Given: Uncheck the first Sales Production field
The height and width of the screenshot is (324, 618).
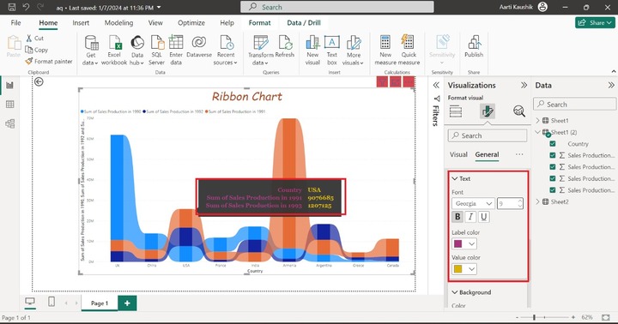Looking at the screenshot, I should pos(553,155).
